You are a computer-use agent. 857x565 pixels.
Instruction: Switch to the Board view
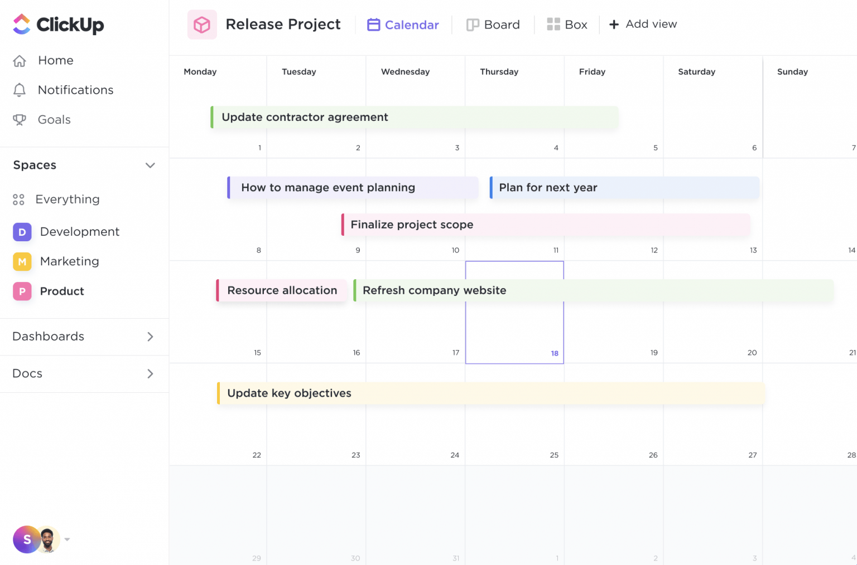[493, 25]
